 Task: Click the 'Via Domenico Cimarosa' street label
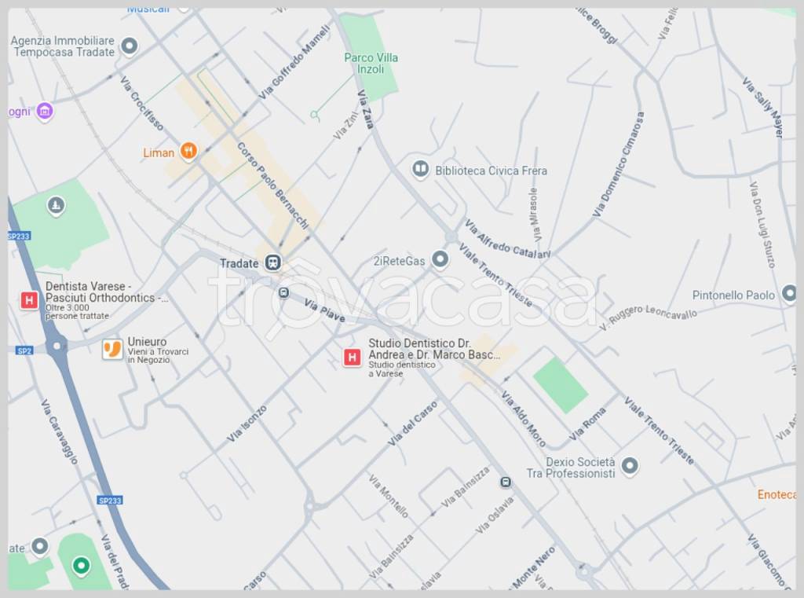(x=618, y=164)
